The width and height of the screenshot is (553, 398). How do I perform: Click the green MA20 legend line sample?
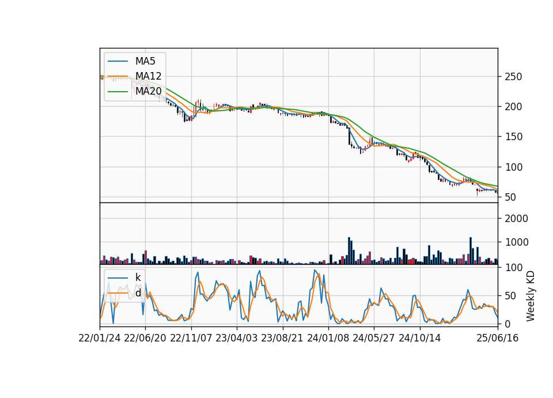[x=118, y=92]
